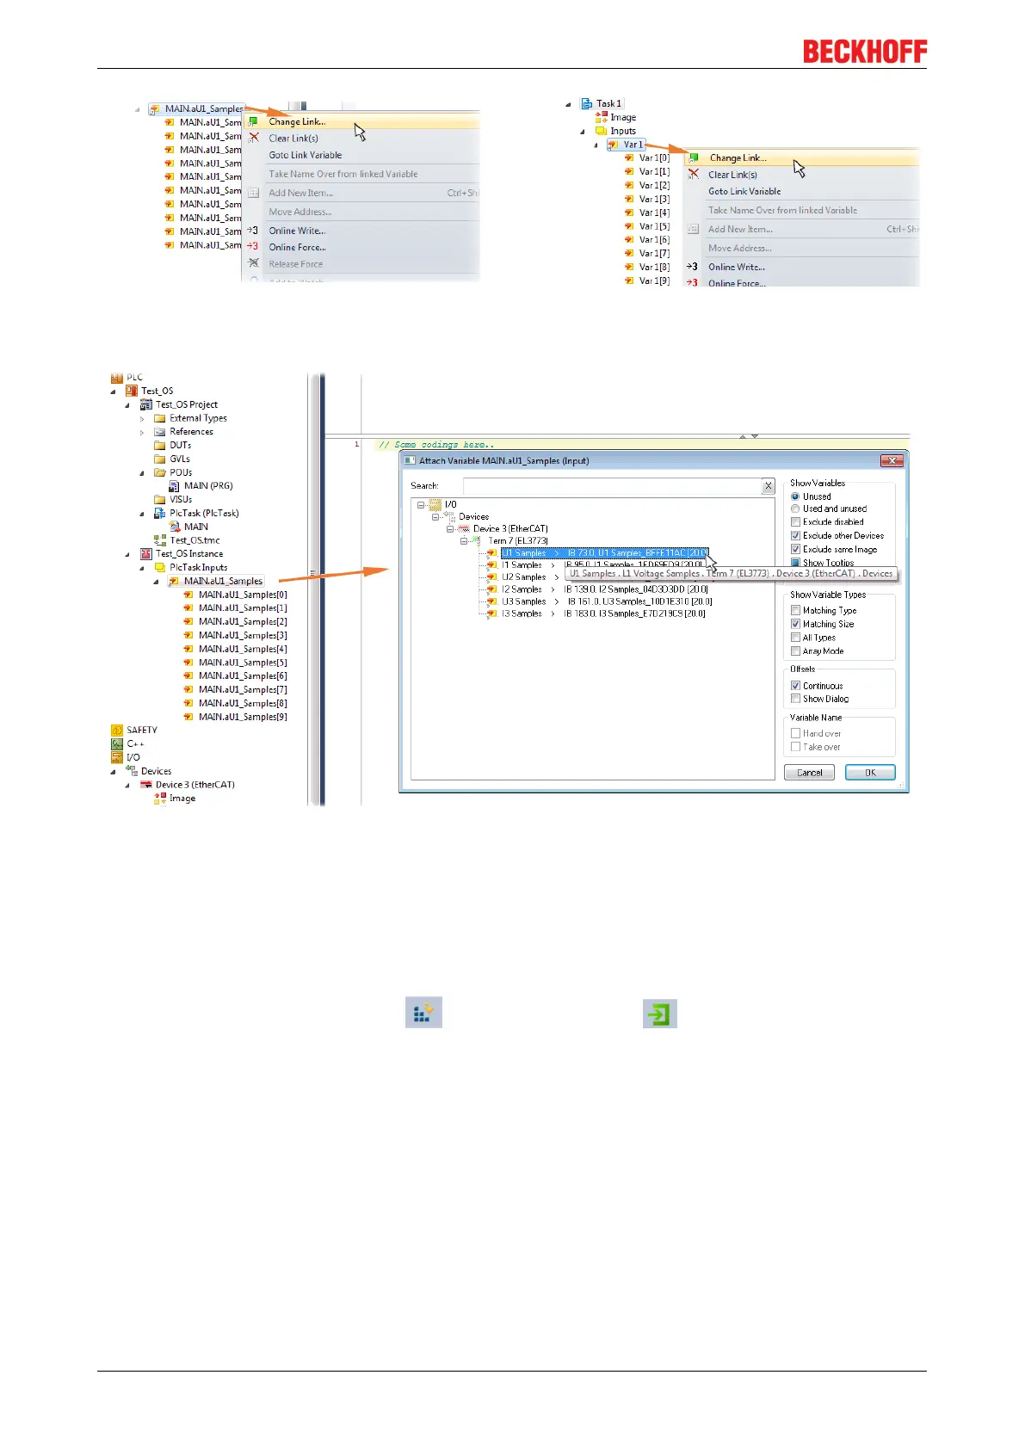Click the C++ node icon
1025x1449 pixels.
tap(117, 743)
